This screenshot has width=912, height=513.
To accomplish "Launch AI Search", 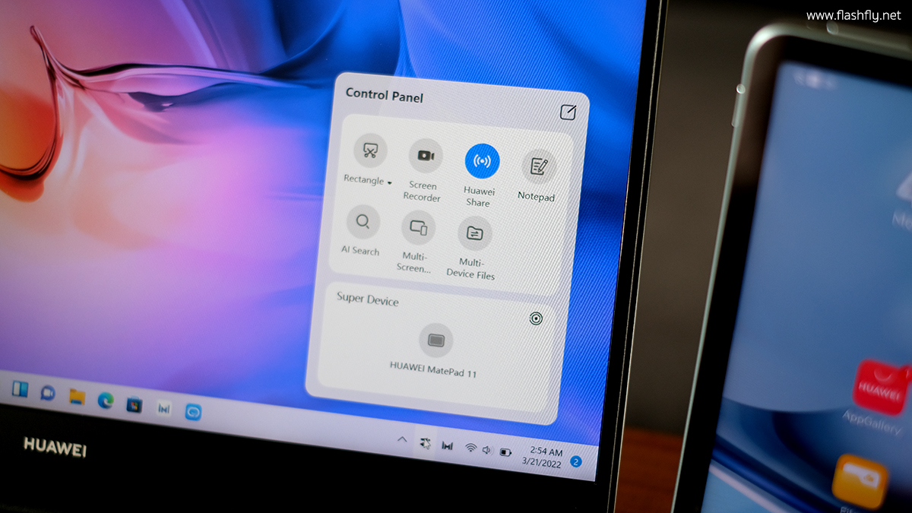I will point(363,223).
